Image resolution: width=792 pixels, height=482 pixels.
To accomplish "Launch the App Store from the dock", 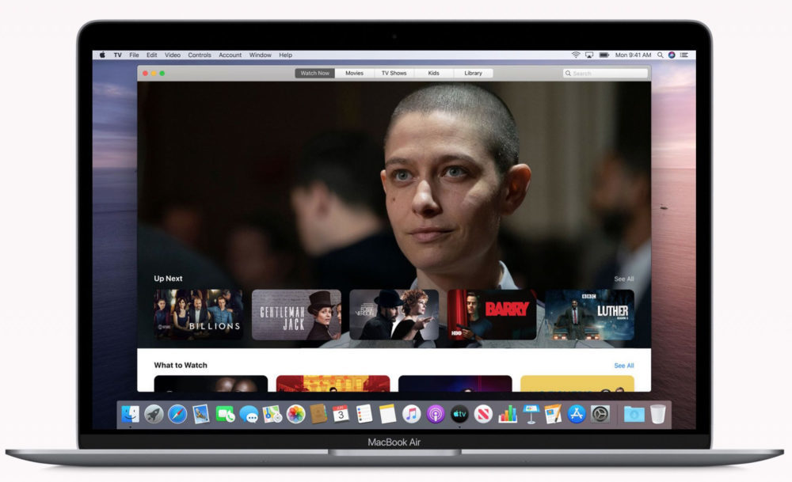I will pyautogui.click(x=577, y=414).
